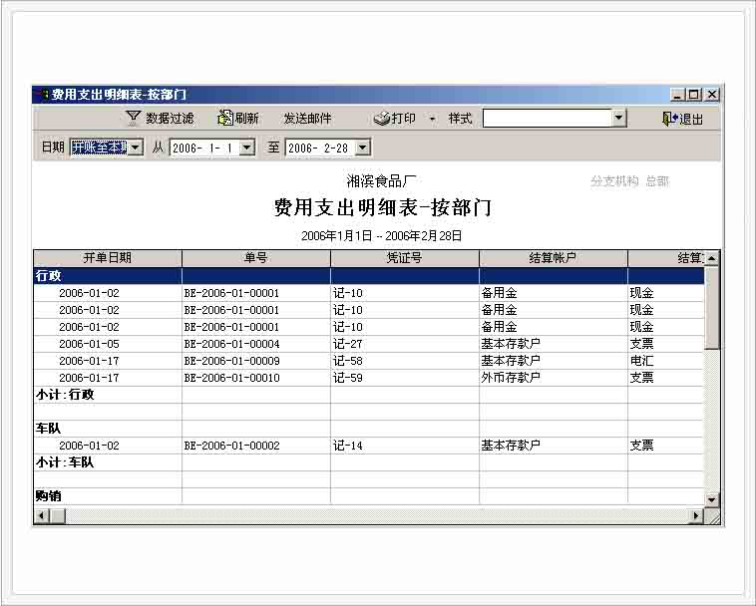This screenshot has height=606, width=756.
Task: Open the 打印 options dropdown arrow
Action: 432,119
